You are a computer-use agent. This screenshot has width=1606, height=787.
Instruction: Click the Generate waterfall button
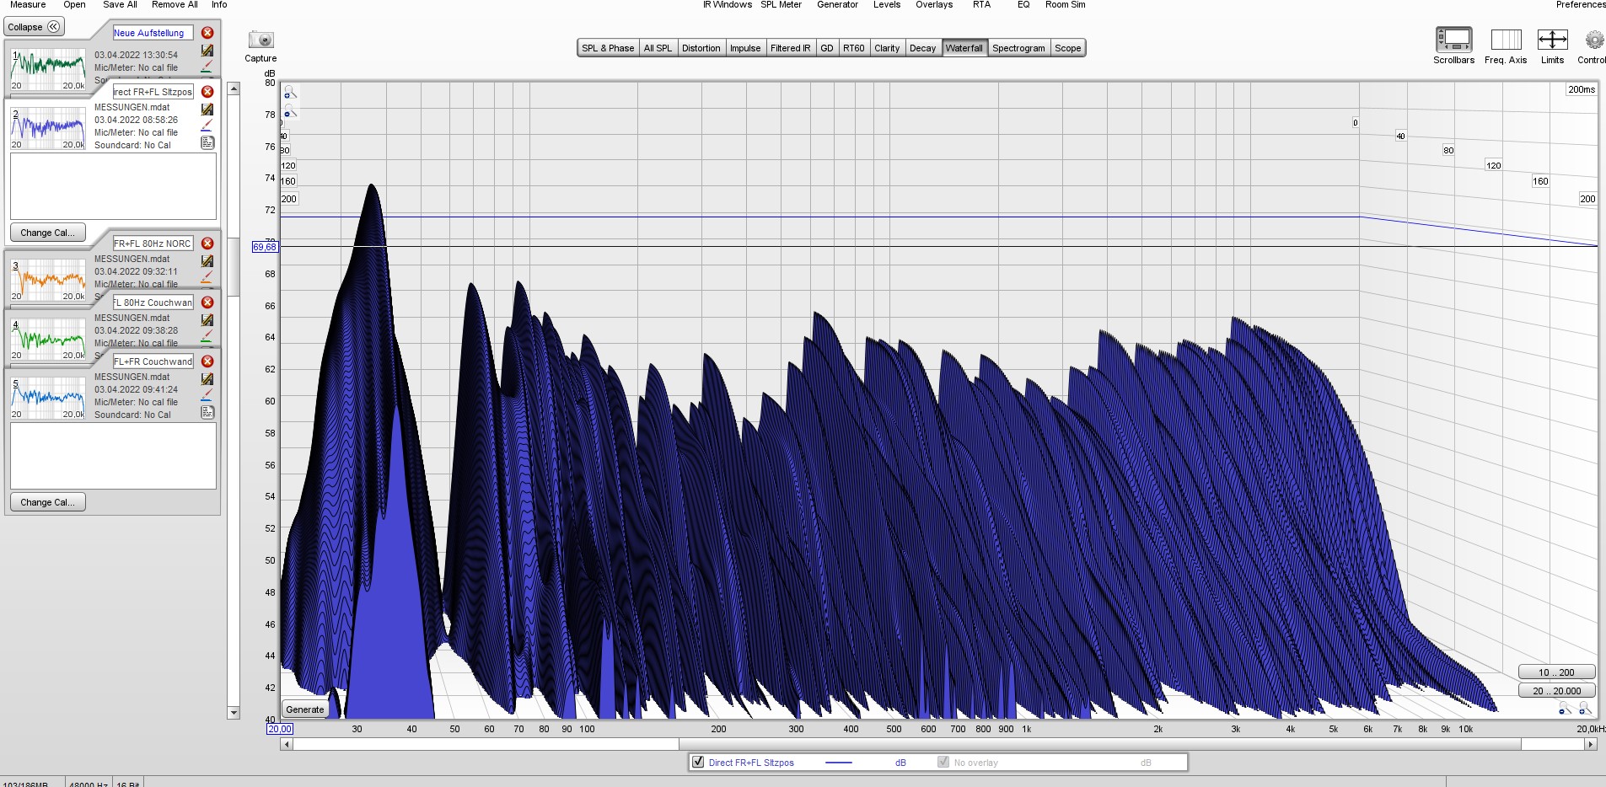pos(304,709)
